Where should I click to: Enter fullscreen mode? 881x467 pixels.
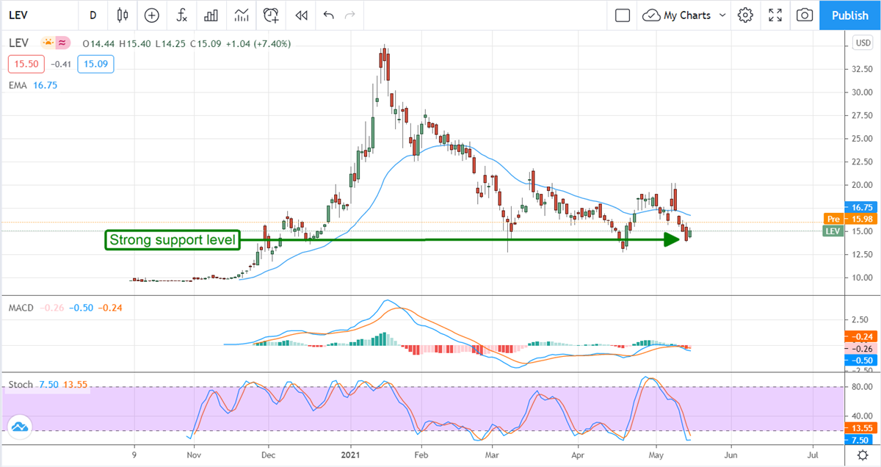tap(775, 15)
